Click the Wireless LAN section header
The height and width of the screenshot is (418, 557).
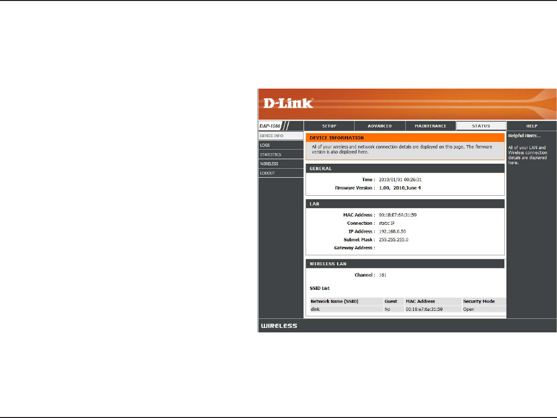(x=405, y=264)
